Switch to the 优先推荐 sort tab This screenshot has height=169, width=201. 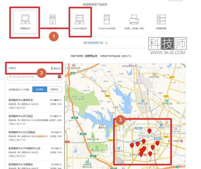(40, 90)
